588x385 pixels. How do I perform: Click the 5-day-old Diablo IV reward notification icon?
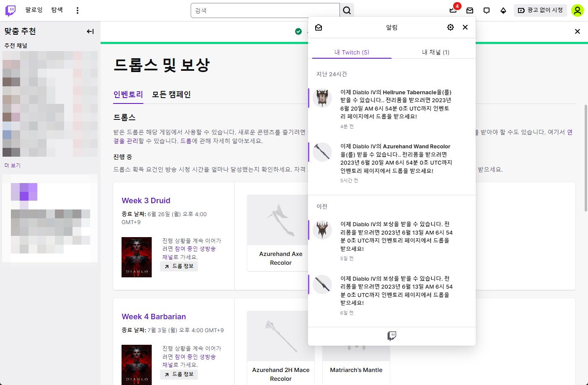click(322, 230)
